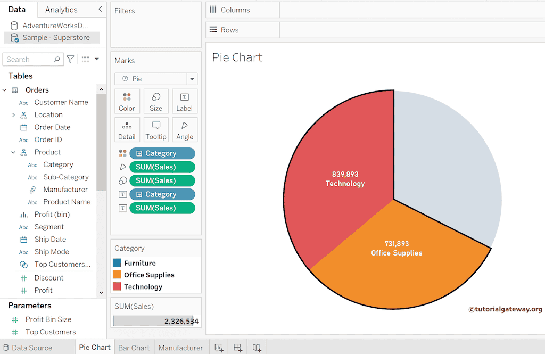Select the Pie Chart sheet tab
The image size is (545, 354).
pyautogui.click(x=95, y=348)
